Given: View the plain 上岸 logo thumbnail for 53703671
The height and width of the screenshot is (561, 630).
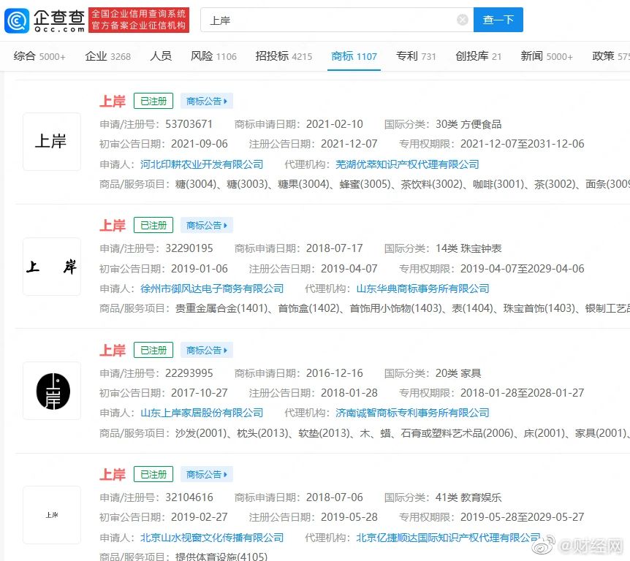Looking at the screenshot, I should (x=52, y=142).
